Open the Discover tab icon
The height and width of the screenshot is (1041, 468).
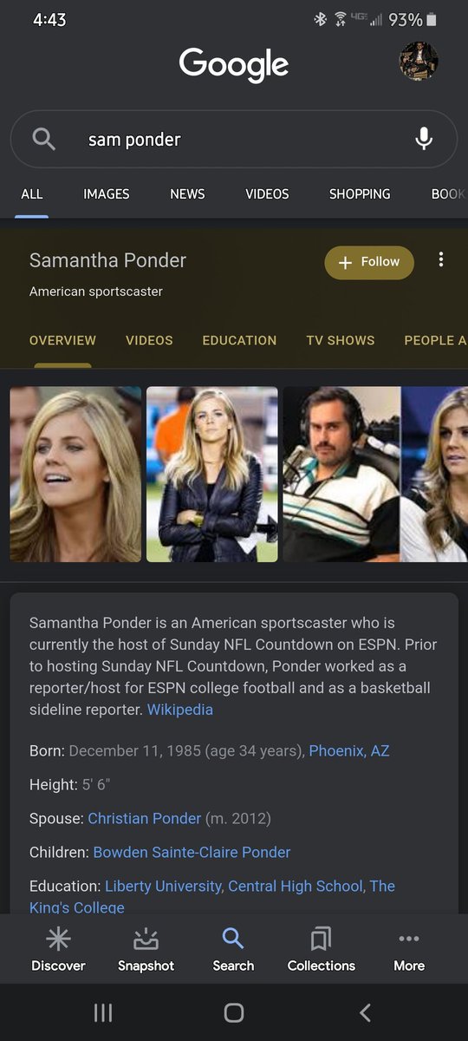[x=59, y=939]
